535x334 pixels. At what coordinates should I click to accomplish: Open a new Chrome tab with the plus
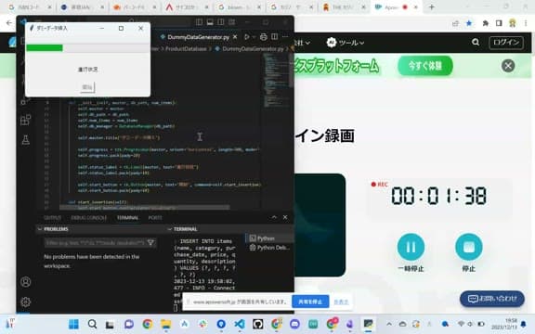point(431,6)
